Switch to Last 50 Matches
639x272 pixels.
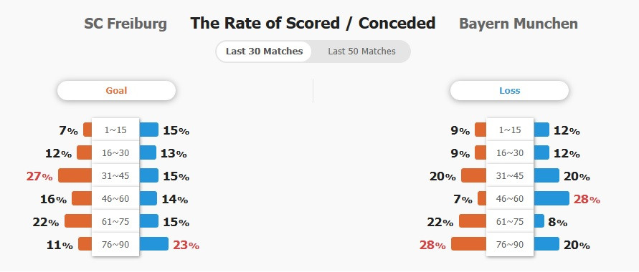tap(361, 52)
